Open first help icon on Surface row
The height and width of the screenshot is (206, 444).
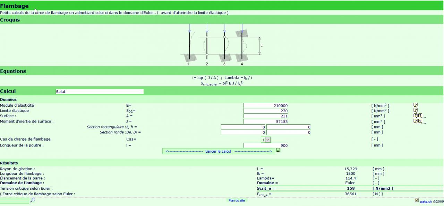tap(415, 116)
